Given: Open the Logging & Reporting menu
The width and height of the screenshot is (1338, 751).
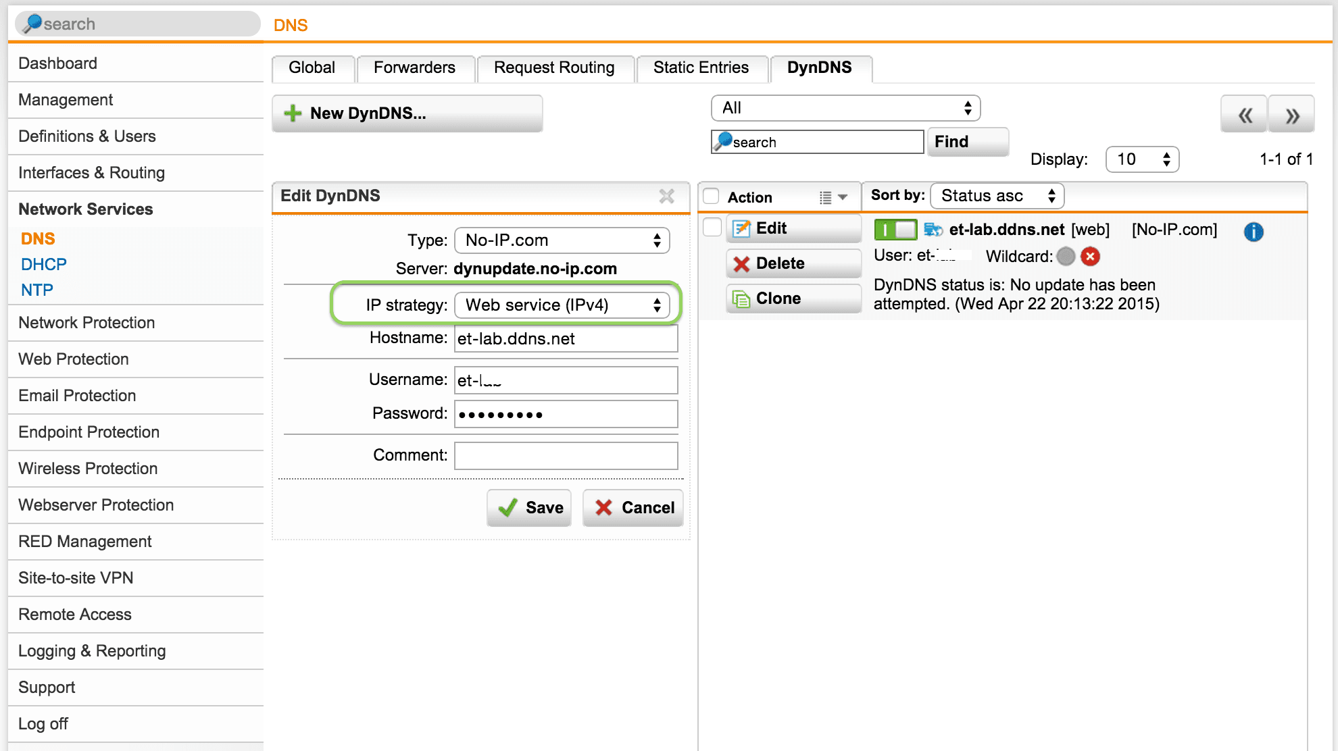Looking at the screenshot, I should tap(136, 651).
